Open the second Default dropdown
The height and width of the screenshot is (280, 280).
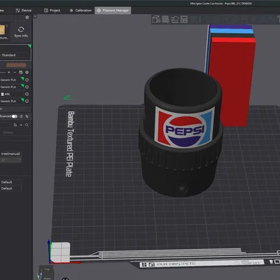tap(10, 188)
